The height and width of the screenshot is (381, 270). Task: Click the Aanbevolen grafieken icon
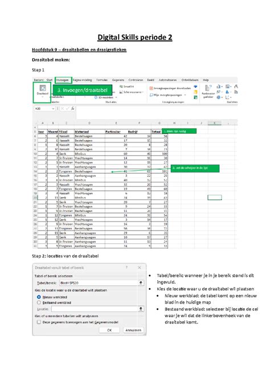[x=208, y=88]
